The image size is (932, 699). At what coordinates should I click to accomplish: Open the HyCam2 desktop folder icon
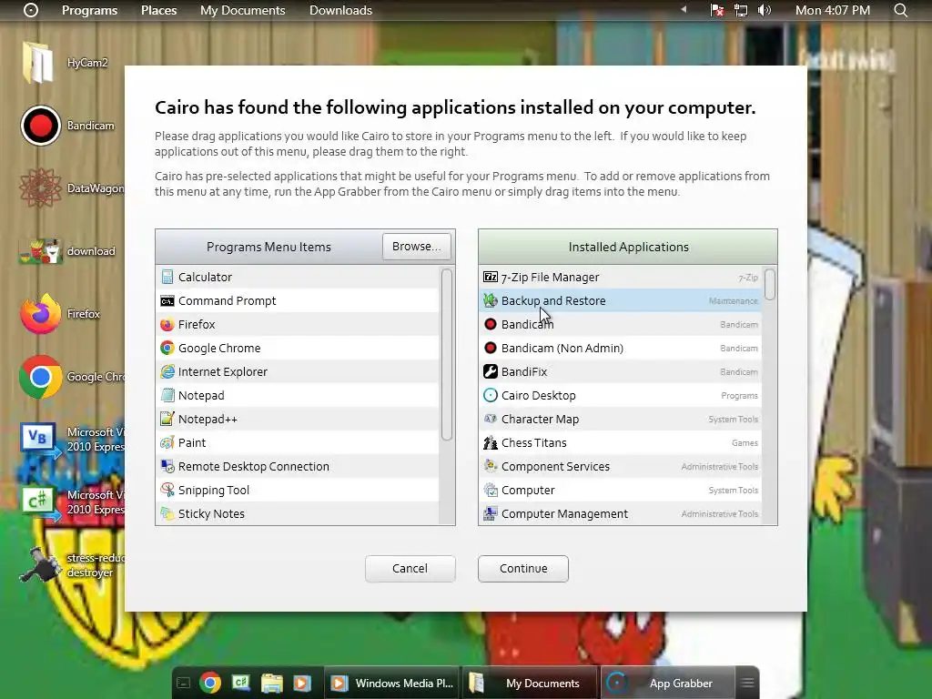(65, 63)
